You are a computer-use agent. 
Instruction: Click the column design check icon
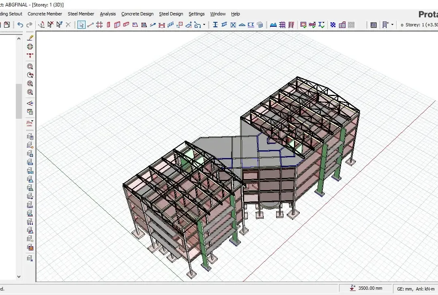(x=303, y=25)
